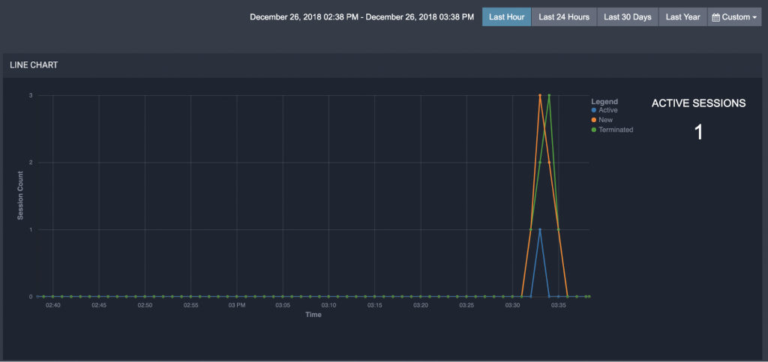Viewport: 768px width, 362px height.
Task: Switch to Last 24 Hours range
Action: coord(564,16)
